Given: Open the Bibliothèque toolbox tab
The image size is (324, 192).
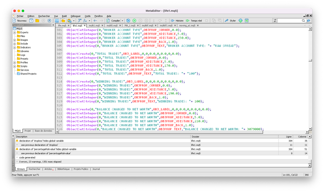Looking at the screenshot, I should click(63, 169).
